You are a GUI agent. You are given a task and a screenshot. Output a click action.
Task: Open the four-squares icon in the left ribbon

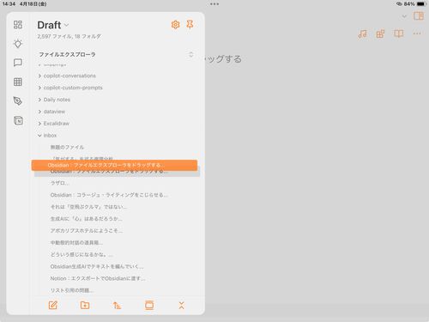pyautogui.click(x=18, y=25)
